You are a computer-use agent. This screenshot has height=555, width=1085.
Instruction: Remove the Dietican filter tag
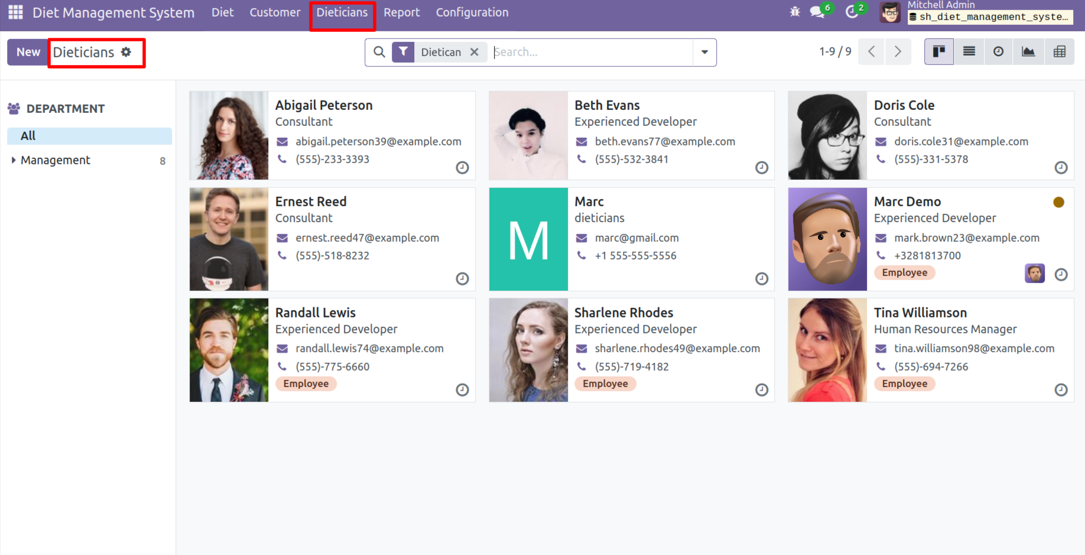tap(474, 52)
